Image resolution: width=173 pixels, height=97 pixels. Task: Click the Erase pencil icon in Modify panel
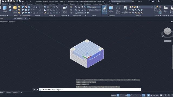pos(45,13)
